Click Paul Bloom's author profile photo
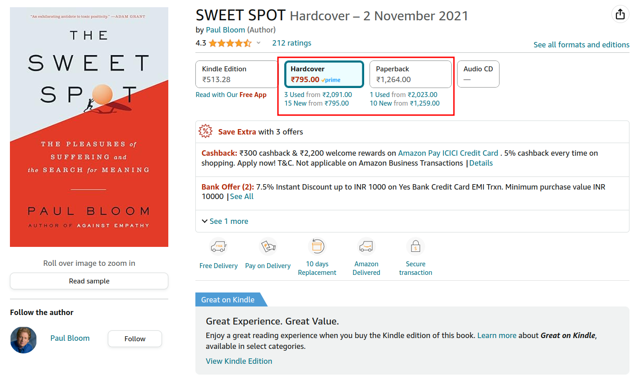This screenshot has height=385, width=643. pos(23,340)
